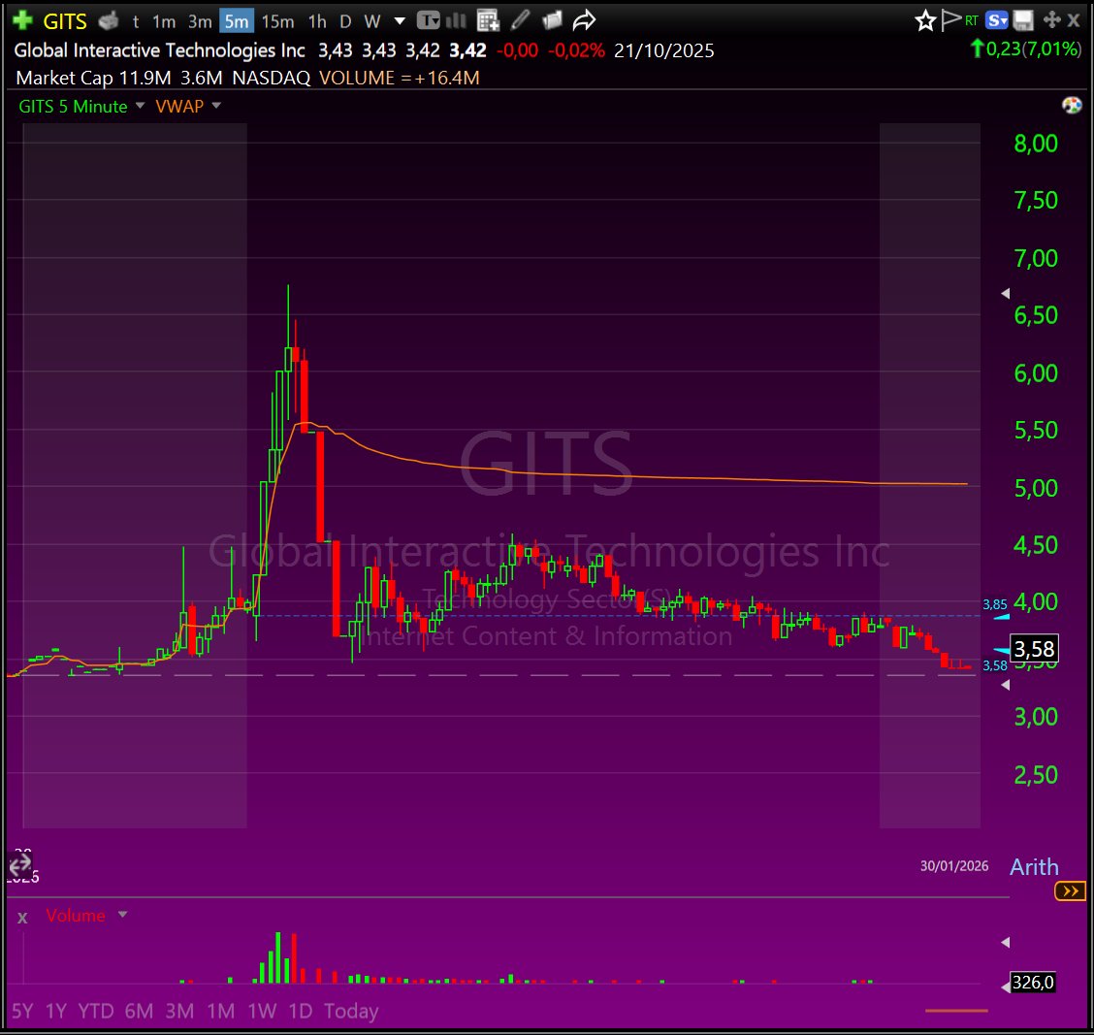Viewport: 1094px width, 1035px height.
Task: Select the 1Y range tab
Action: [x=56, y=1011]
